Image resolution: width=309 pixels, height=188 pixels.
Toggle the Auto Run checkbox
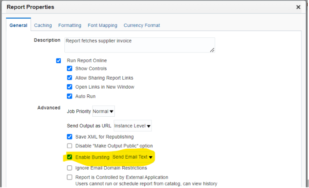point(69,96)
